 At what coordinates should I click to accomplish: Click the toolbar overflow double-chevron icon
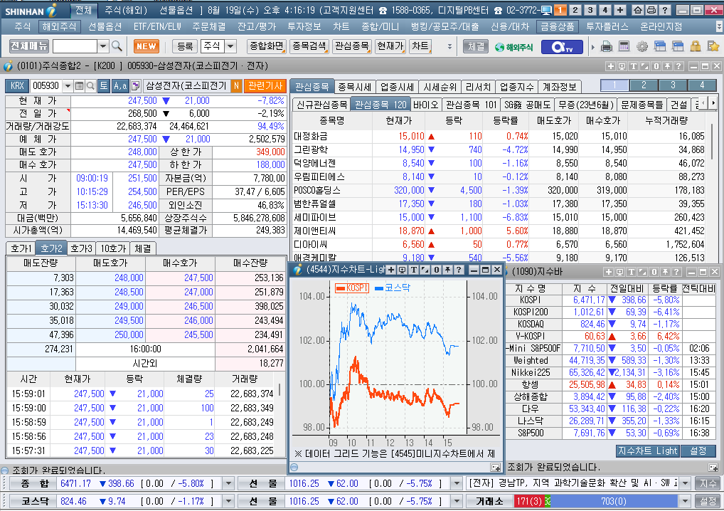pos(449,47)
